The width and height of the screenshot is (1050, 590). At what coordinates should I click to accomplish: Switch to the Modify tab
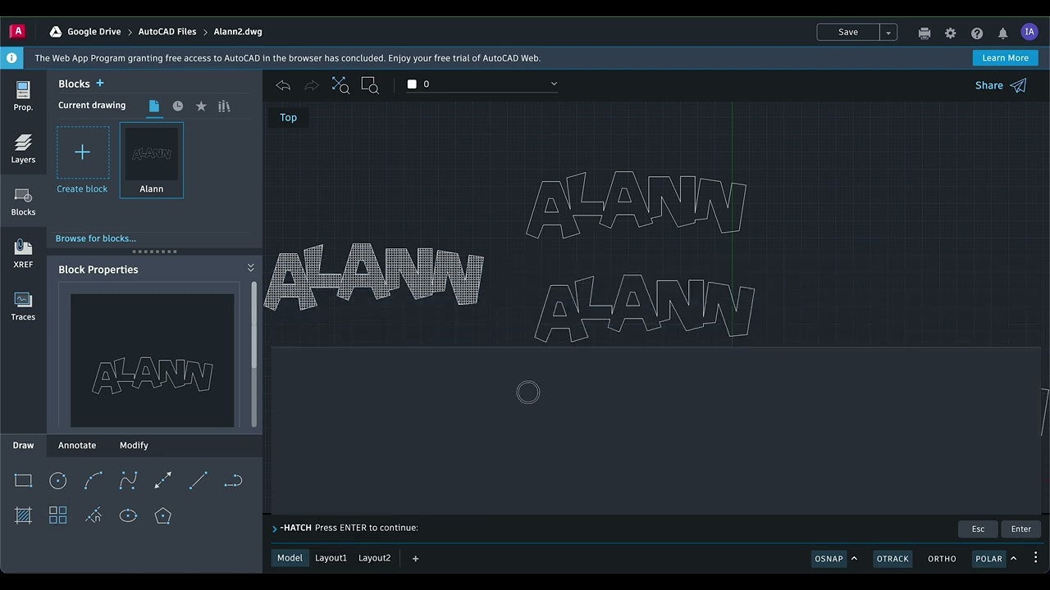click(x=134, y=446)
